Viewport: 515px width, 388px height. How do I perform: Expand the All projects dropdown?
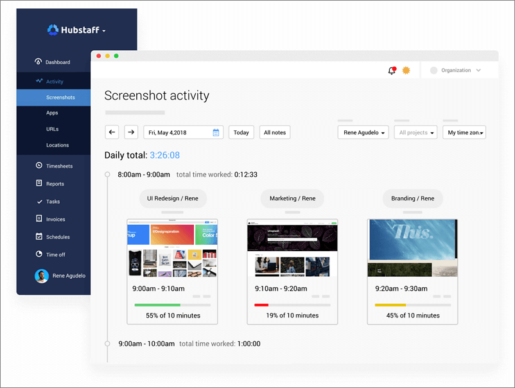415,132
